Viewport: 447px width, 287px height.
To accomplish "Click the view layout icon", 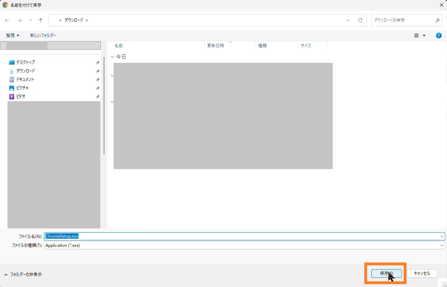I will pos(417,36).
